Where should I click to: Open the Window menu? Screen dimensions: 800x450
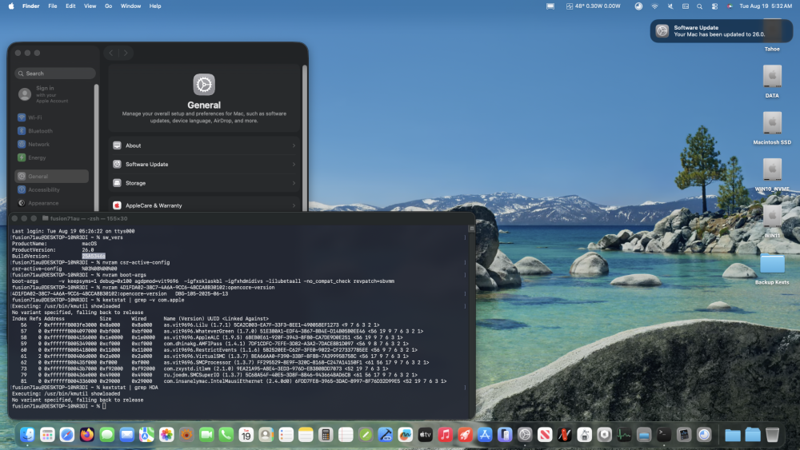pyautogui.click(x=130, y=6)
